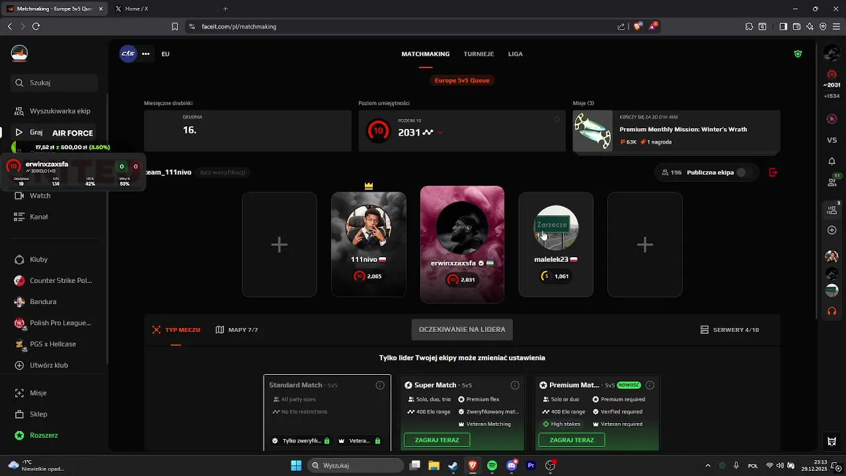This screenshot has width=846, height=476.
Task: Open party list icon in right sidebar
Action: pos(831,210)
